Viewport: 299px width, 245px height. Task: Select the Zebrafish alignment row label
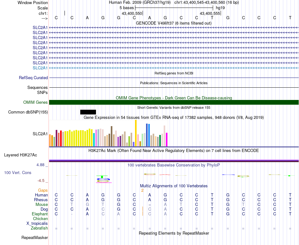39,228
